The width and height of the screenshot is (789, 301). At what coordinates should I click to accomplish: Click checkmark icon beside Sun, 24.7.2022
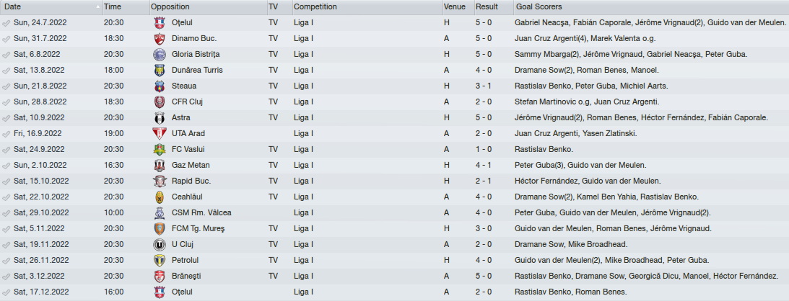pos(6,23)
